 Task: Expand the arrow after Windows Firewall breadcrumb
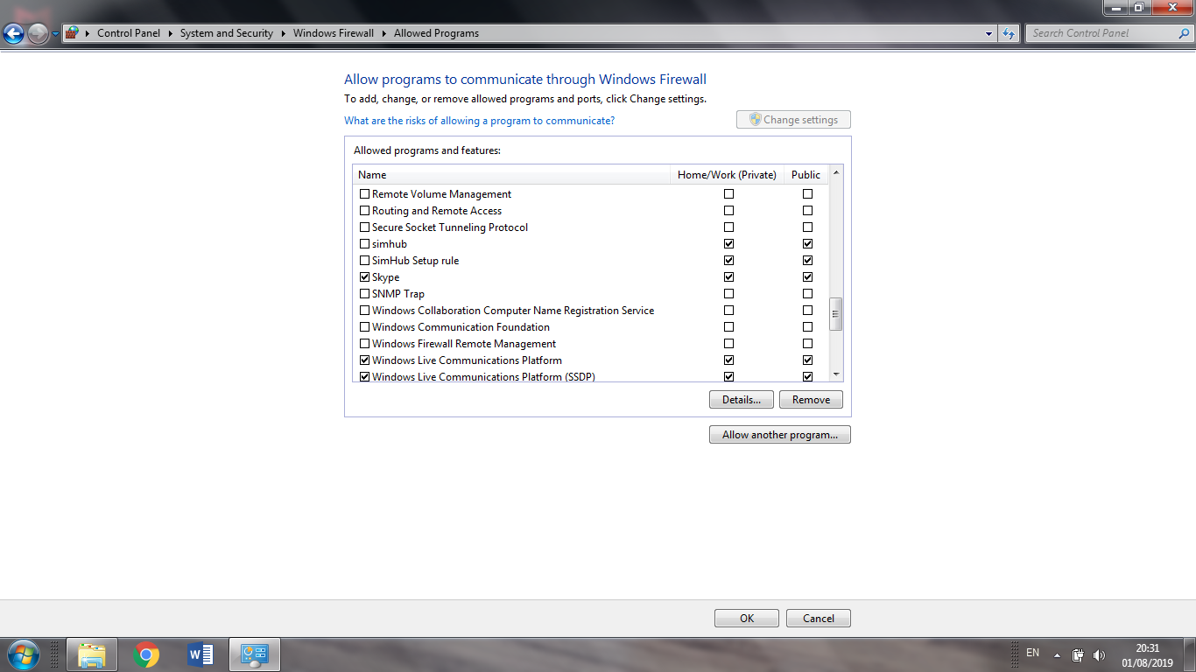(x=383, y=33)
